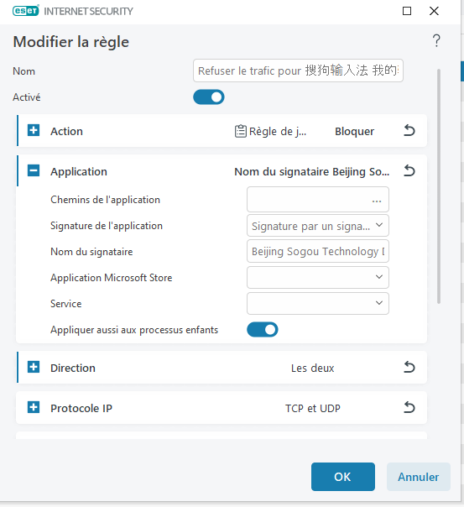Confirm the rule with OK
The image size is (464, 507).
tap(343, 477)
